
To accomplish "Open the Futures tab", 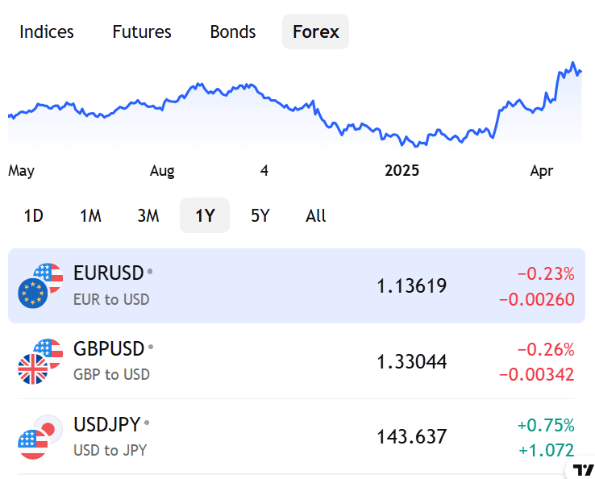I will point(142,31).
